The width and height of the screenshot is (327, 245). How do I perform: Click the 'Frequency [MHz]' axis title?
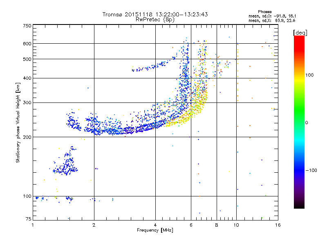click(x=155, y=230)
